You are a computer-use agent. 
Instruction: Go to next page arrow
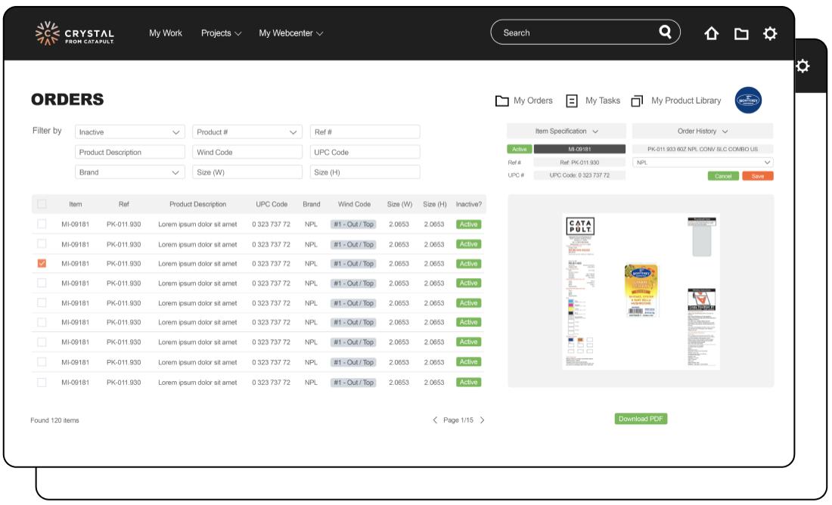(483, 420)
